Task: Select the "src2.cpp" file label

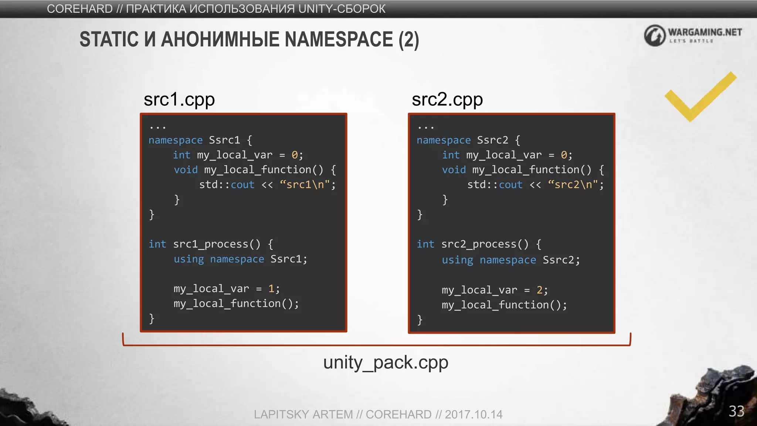Action: (447, 99)
